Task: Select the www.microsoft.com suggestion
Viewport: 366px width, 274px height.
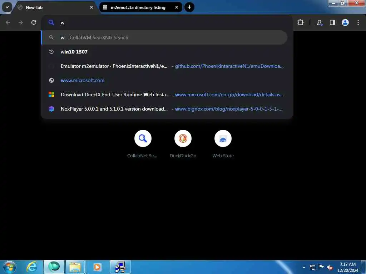Action: (x=164, y=80)
